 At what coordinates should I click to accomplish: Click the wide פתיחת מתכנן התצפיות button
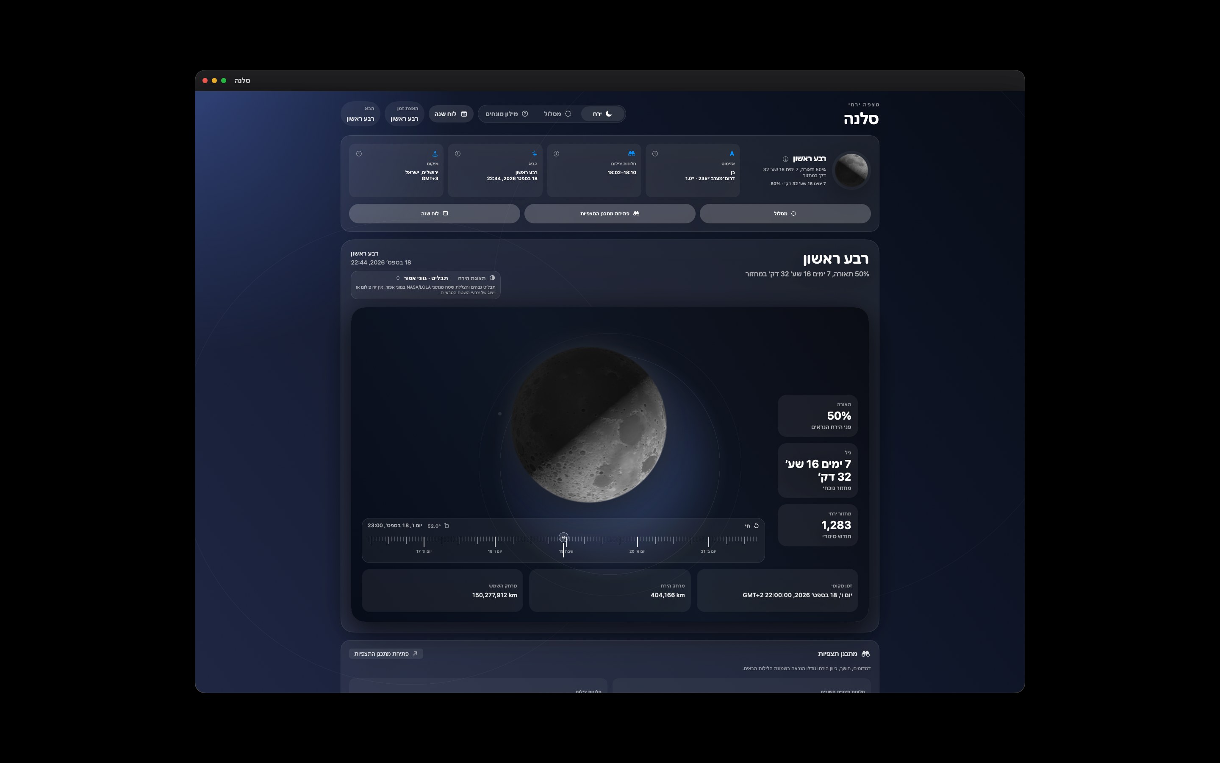coord(610,214)
